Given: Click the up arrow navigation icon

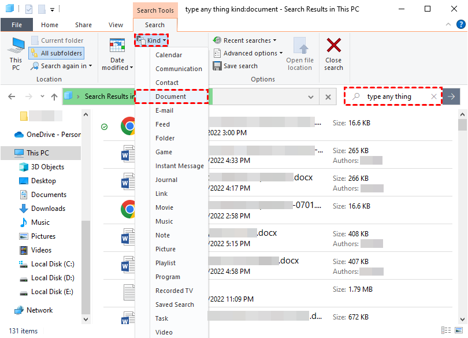Looking at the screenshot, I should 54,96.
